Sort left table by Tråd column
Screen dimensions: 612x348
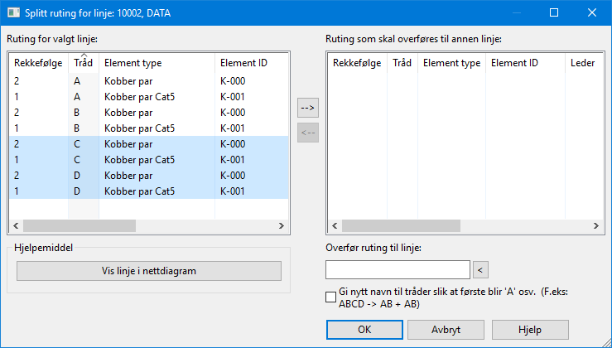84,63
